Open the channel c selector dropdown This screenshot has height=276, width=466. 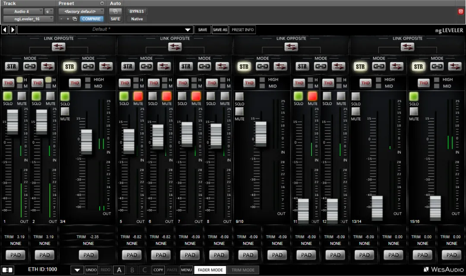(x=49, y=11)
